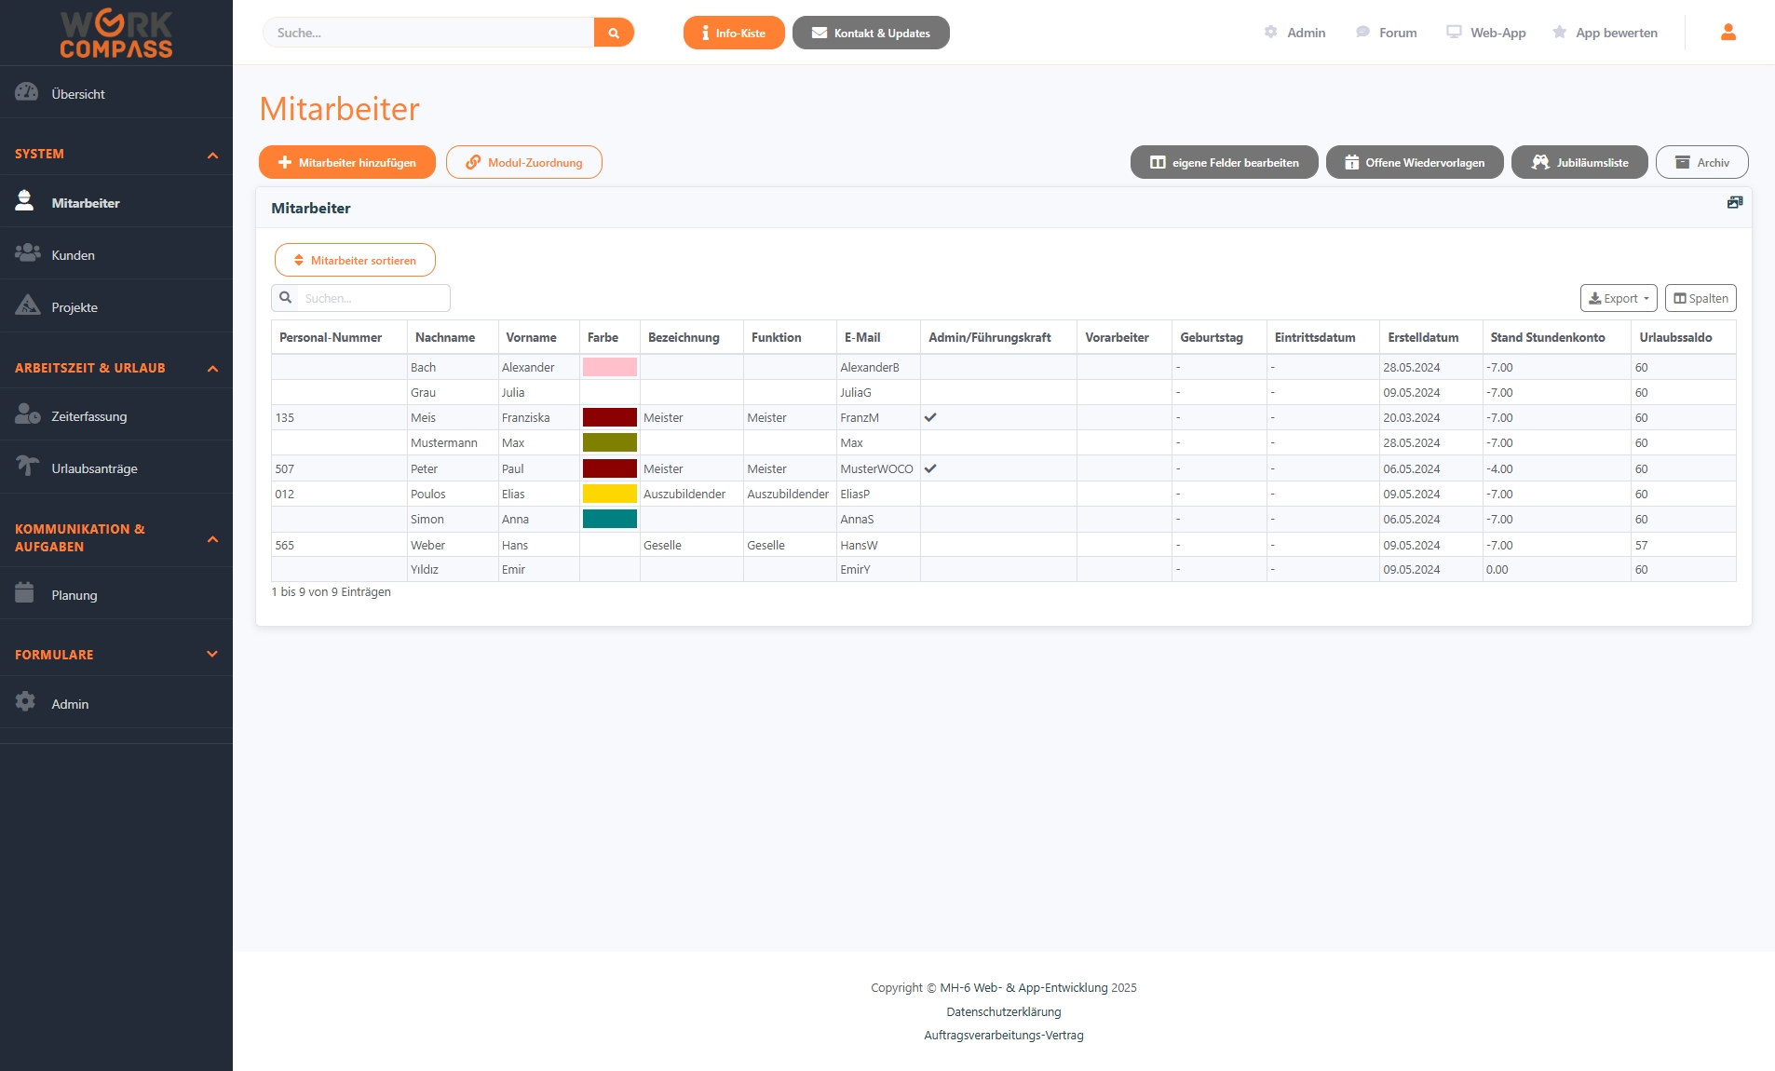Open Zeiterfassung via the clock icon
Image resolution: width=1775 pixels, height=1071 pixels.
click(26, 415)
